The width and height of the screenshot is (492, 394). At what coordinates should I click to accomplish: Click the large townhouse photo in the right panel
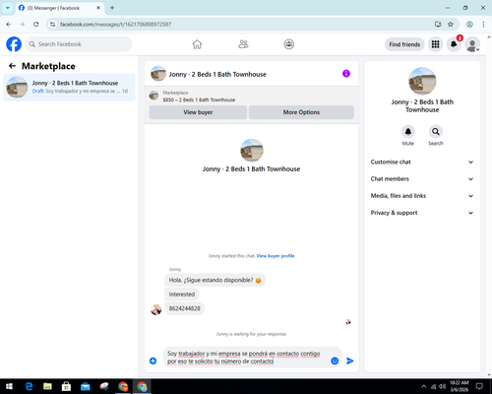click(x=422, y=81)
